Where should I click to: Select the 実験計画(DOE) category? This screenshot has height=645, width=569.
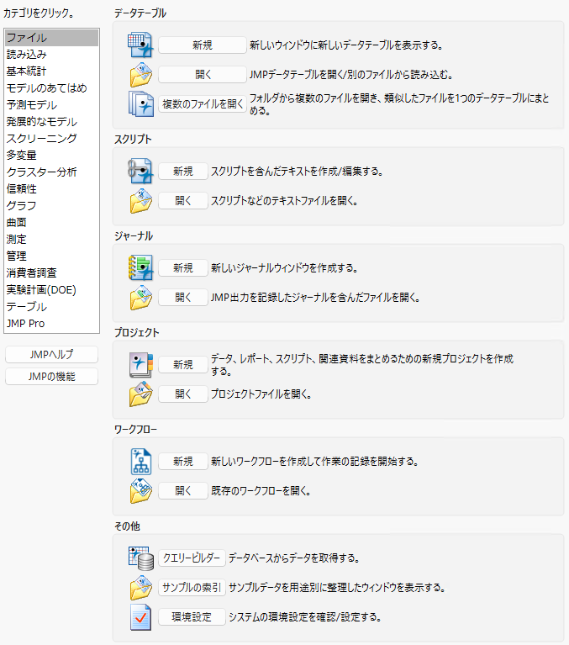(52, 290)
